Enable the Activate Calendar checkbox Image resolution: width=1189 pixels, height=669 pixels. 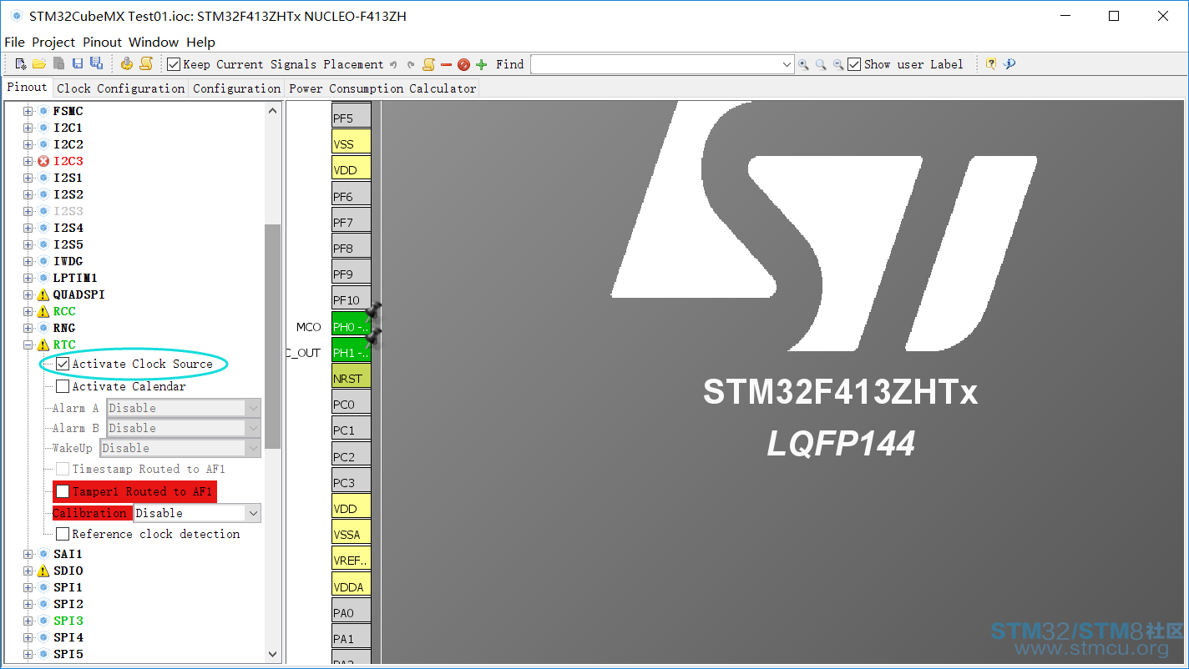point(63,386)
